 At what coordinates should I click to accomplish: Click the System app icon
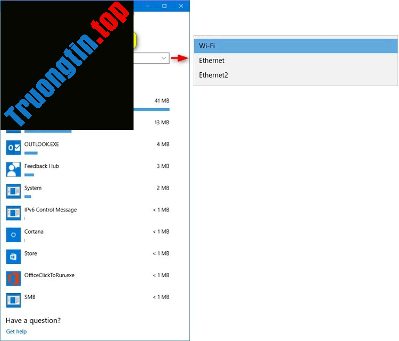point(13,191)
